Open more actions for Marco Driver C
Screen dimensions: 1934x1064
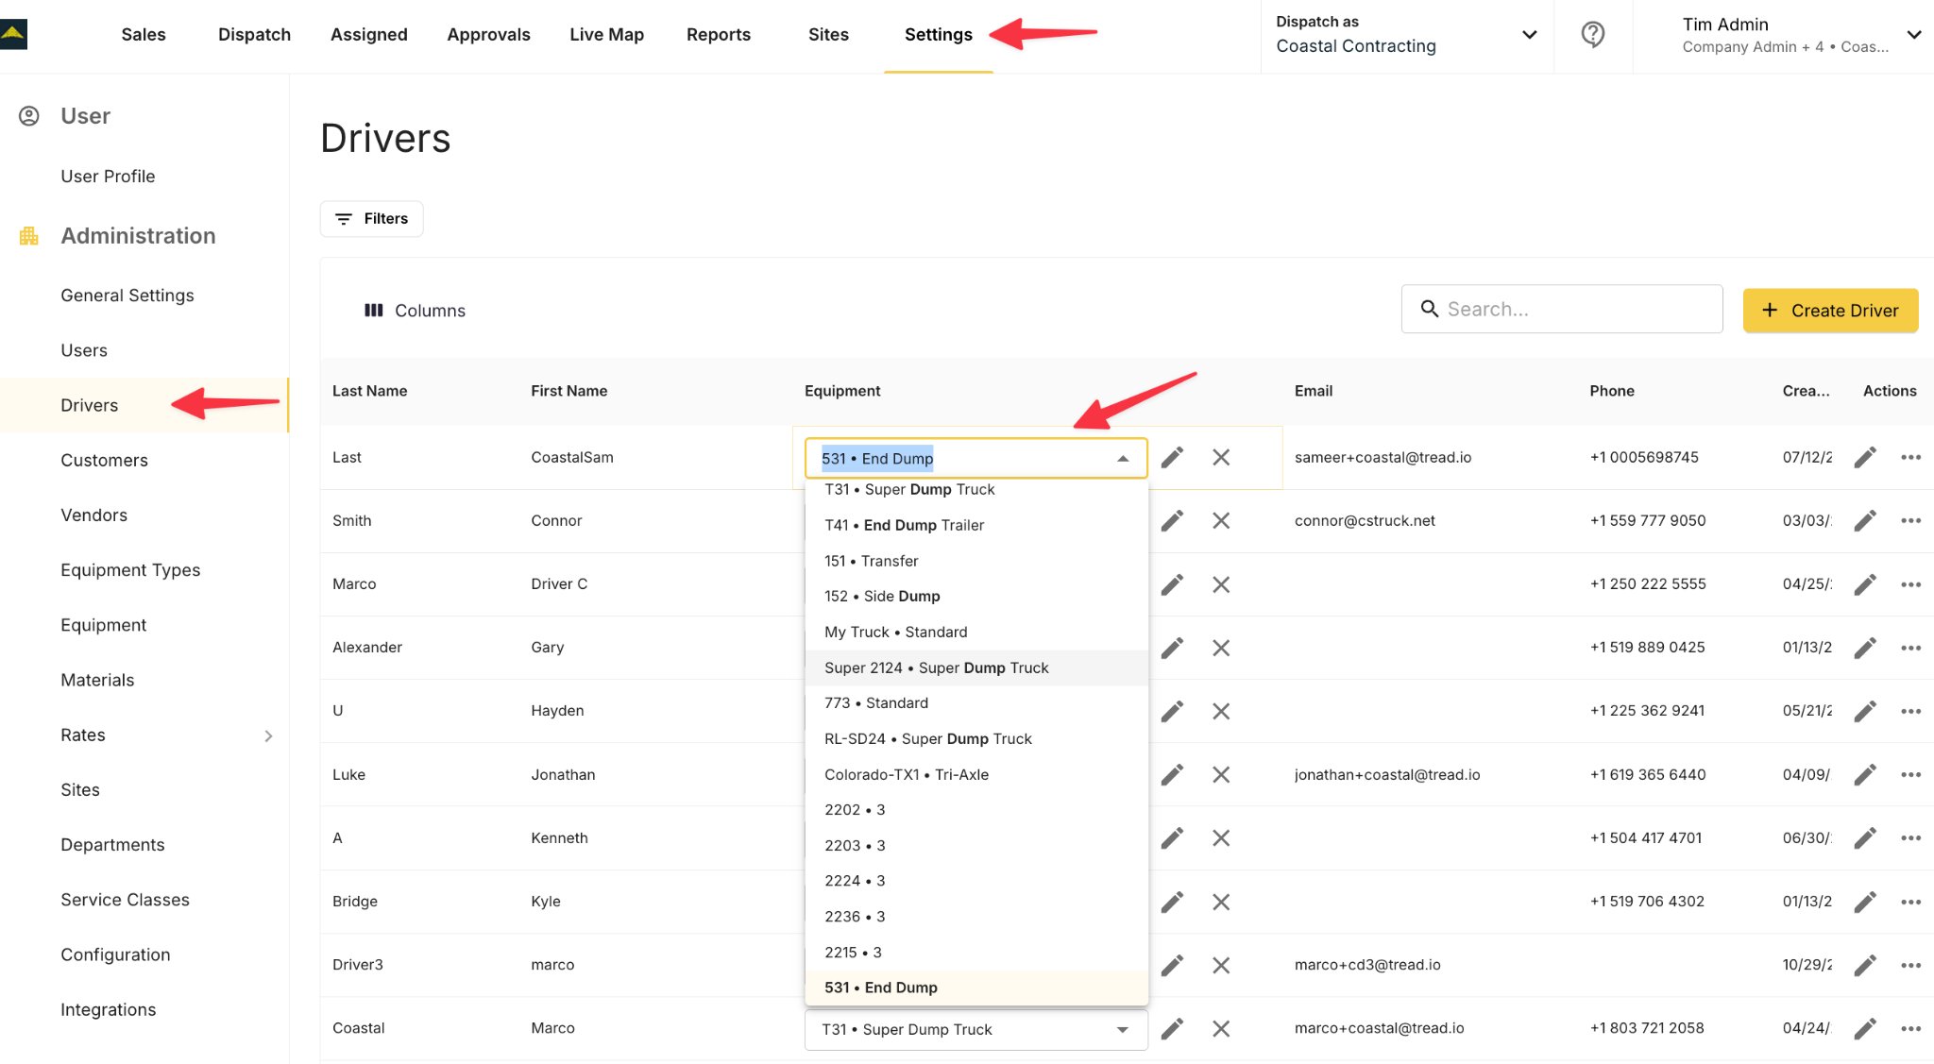[x=1911, y=584]
